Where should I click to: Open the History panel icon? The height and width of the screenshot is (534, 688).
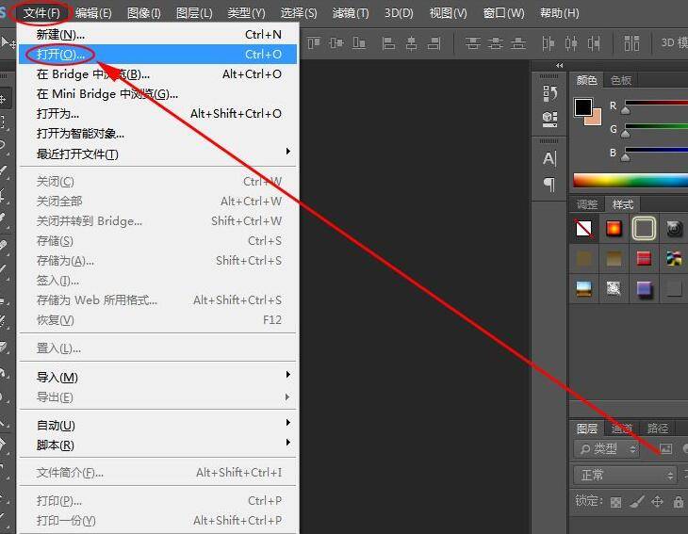coord(550,93)
